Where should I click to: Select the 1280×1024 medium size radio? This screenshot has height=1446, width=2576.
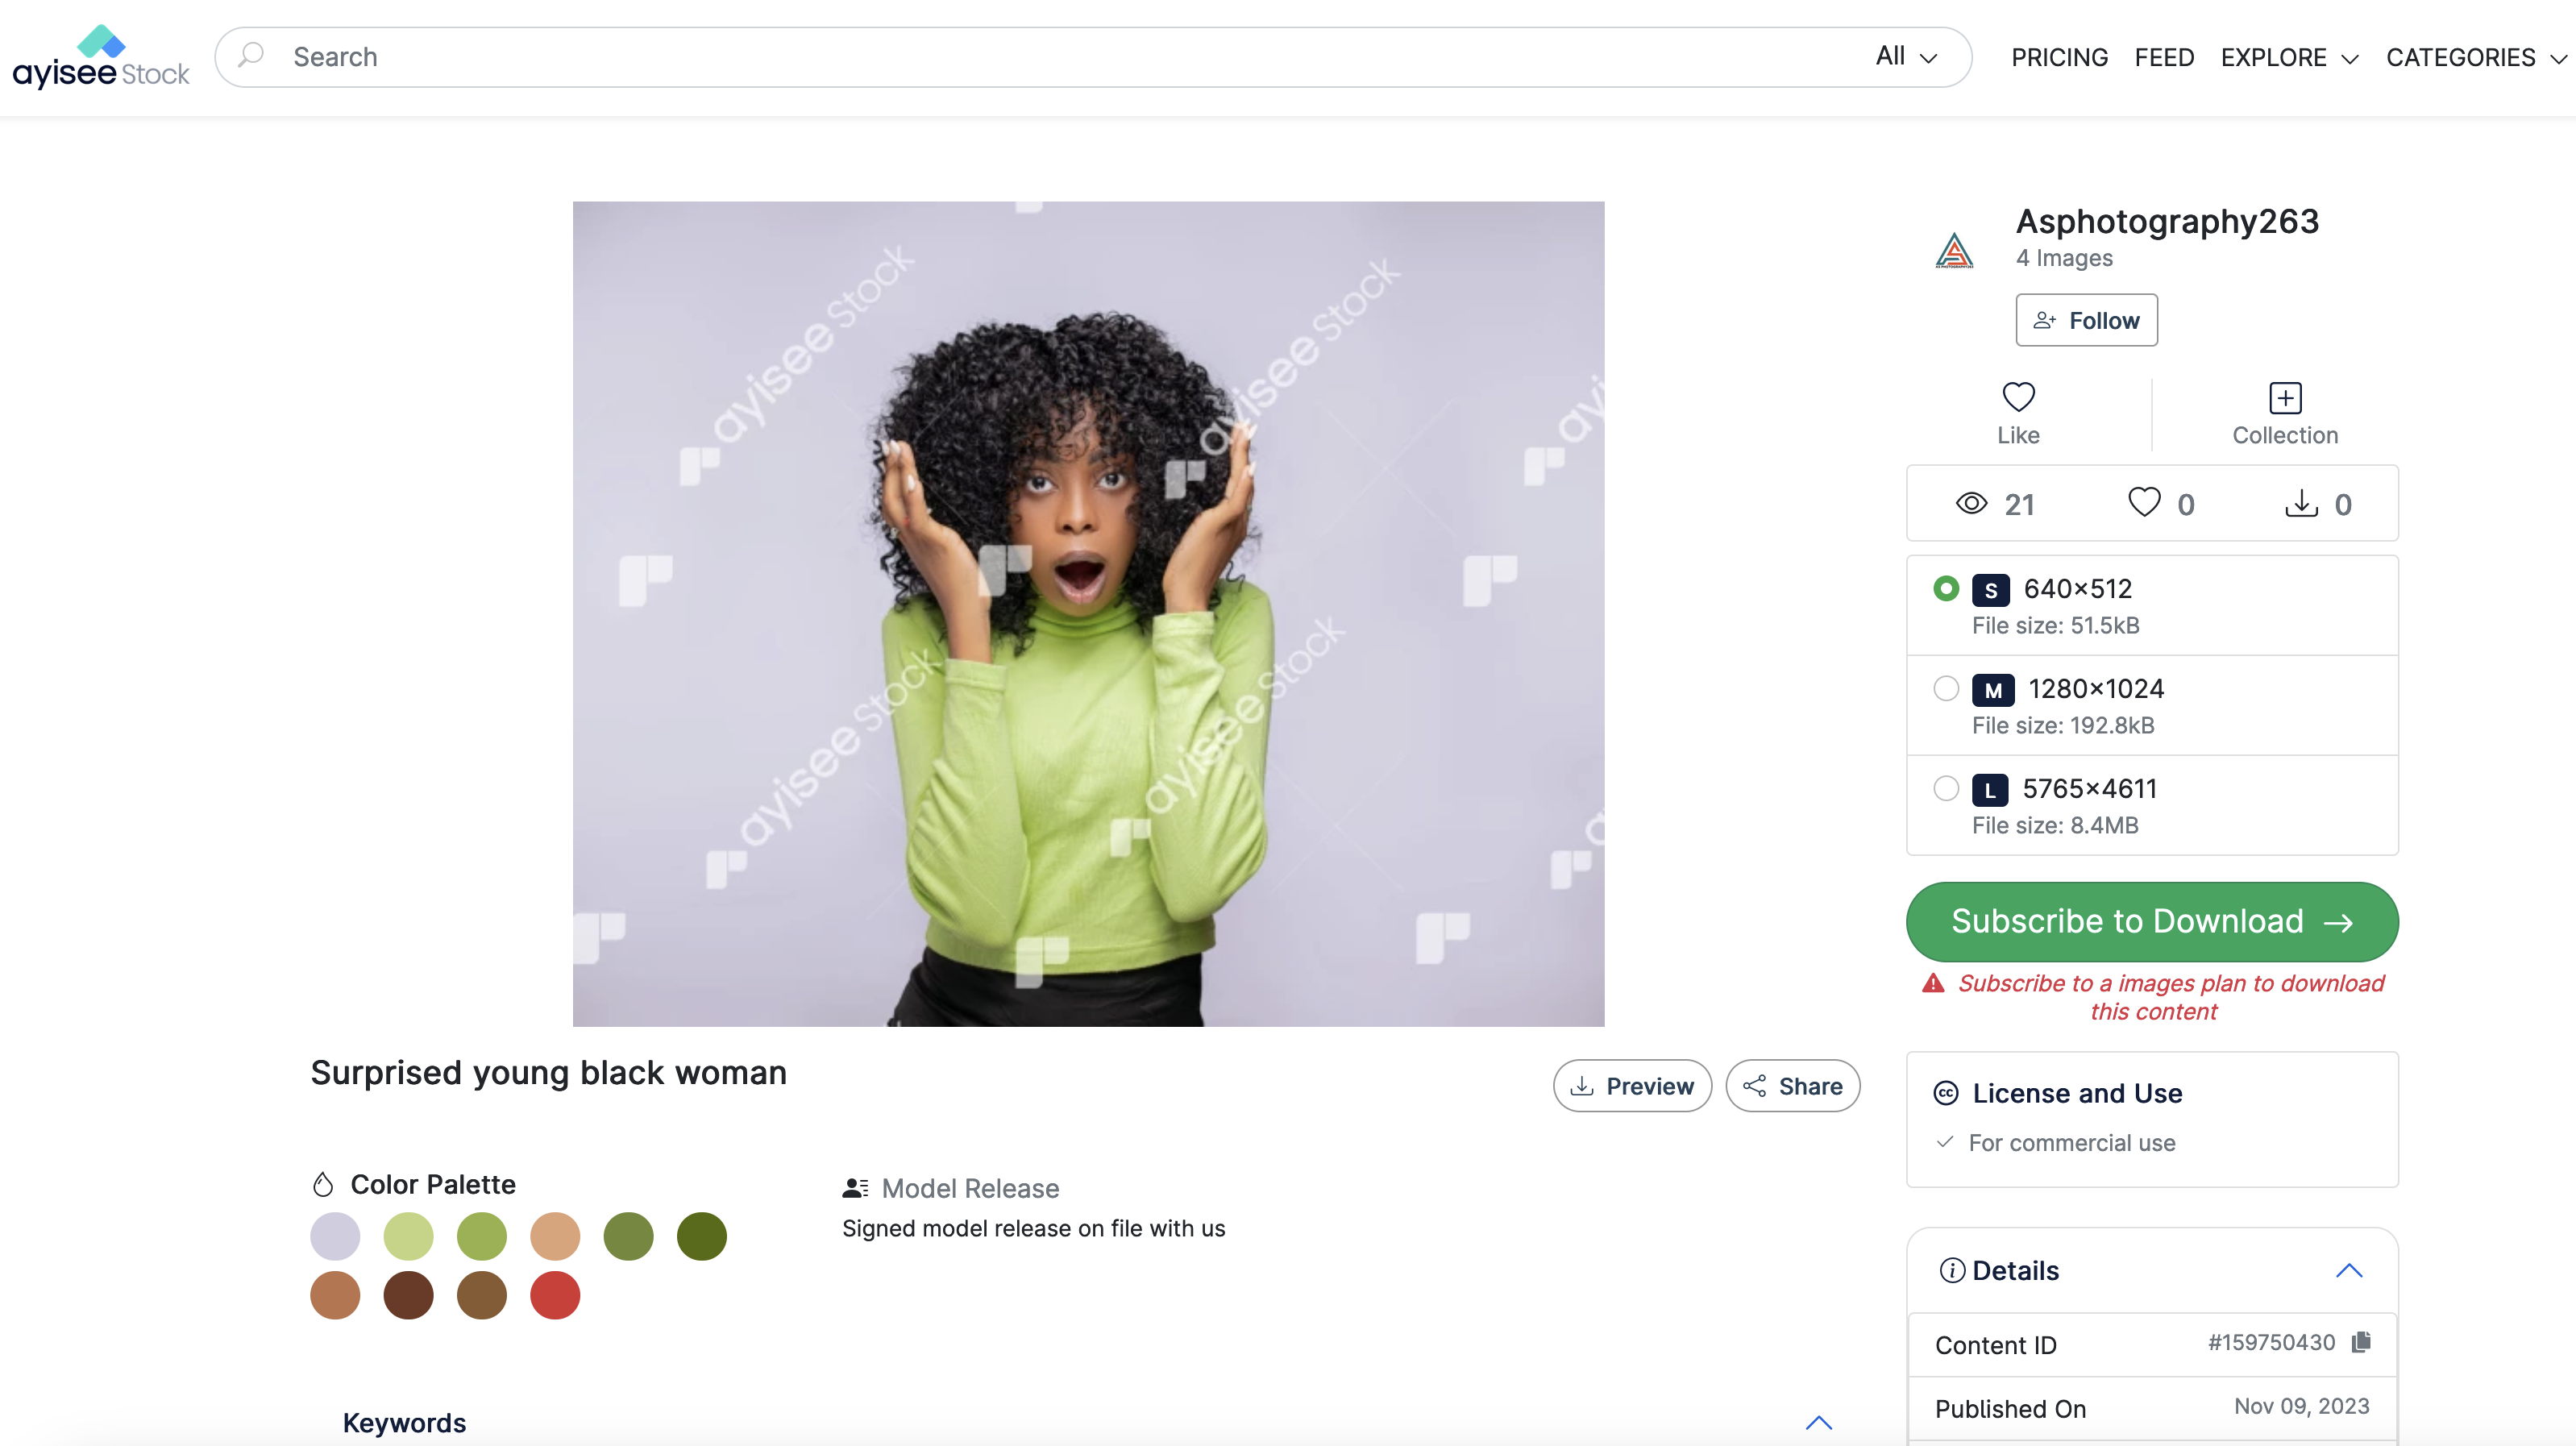(x=1946, y=688)
